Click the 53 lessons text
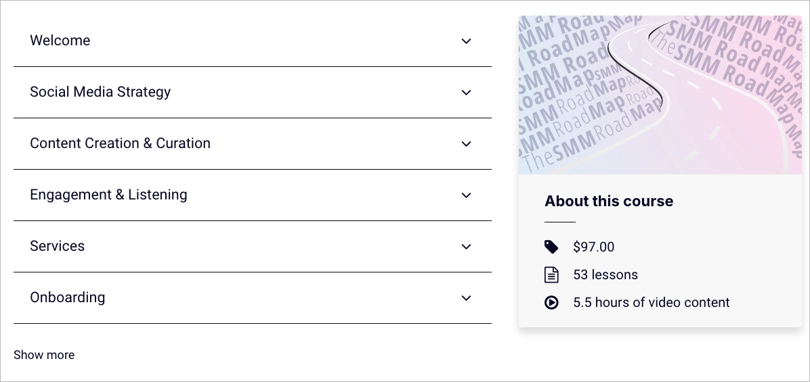 [x=605, y=274]
